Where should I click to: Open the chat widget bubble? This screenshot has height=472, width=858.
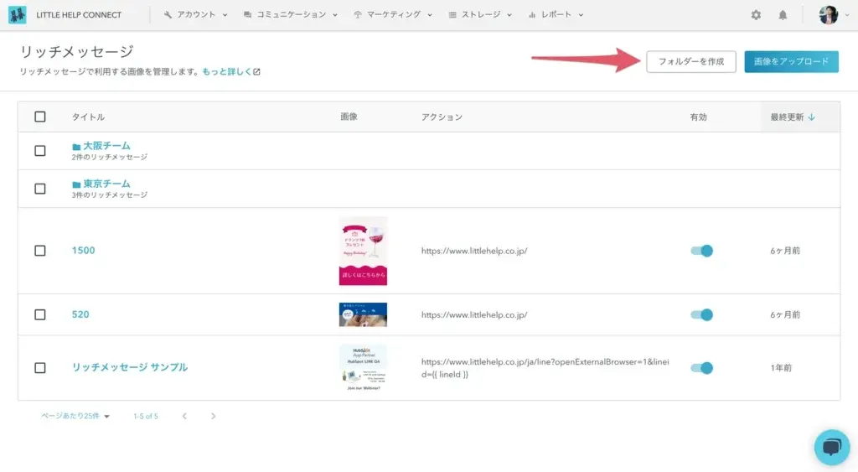point(831,447)
